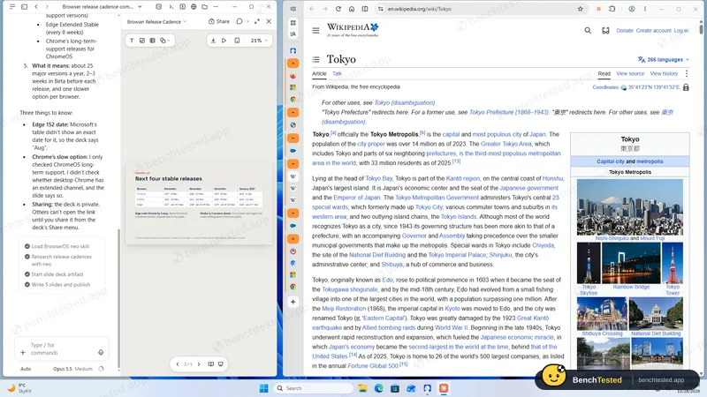Open the Windows Start menu
This screenshot has width=707, height=397.
click(x=263, y=388)
